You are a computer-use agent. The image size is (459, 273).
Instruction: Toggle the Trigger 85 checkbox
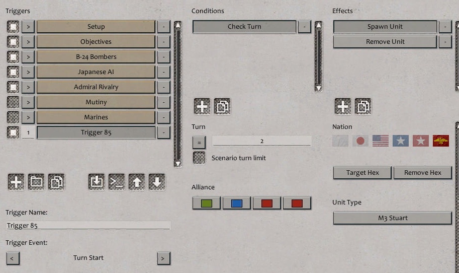point(13,132)
